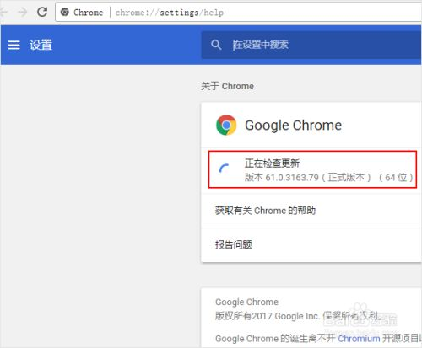Viewport: 422px width, 348px height.
Task: Click the blue update-check spinner
Action: [x=225, y=169]
